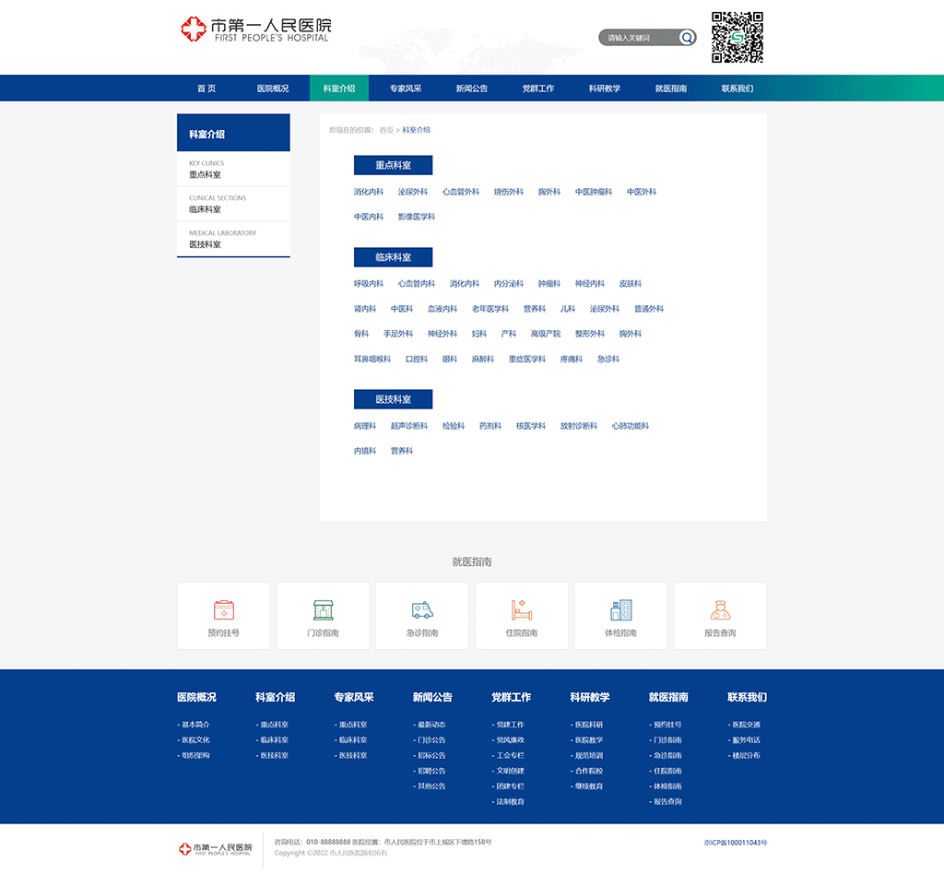Image resolution: width=944 pixels, height=874 pixels.
Task: Open the 耳鼻咽喉科 department link
Action: click(x=372, y=360)
